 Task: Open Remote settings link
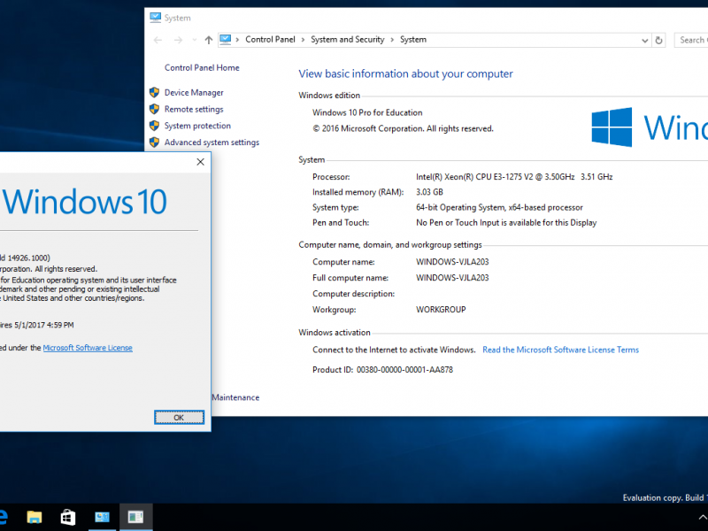tap(194, 109)
